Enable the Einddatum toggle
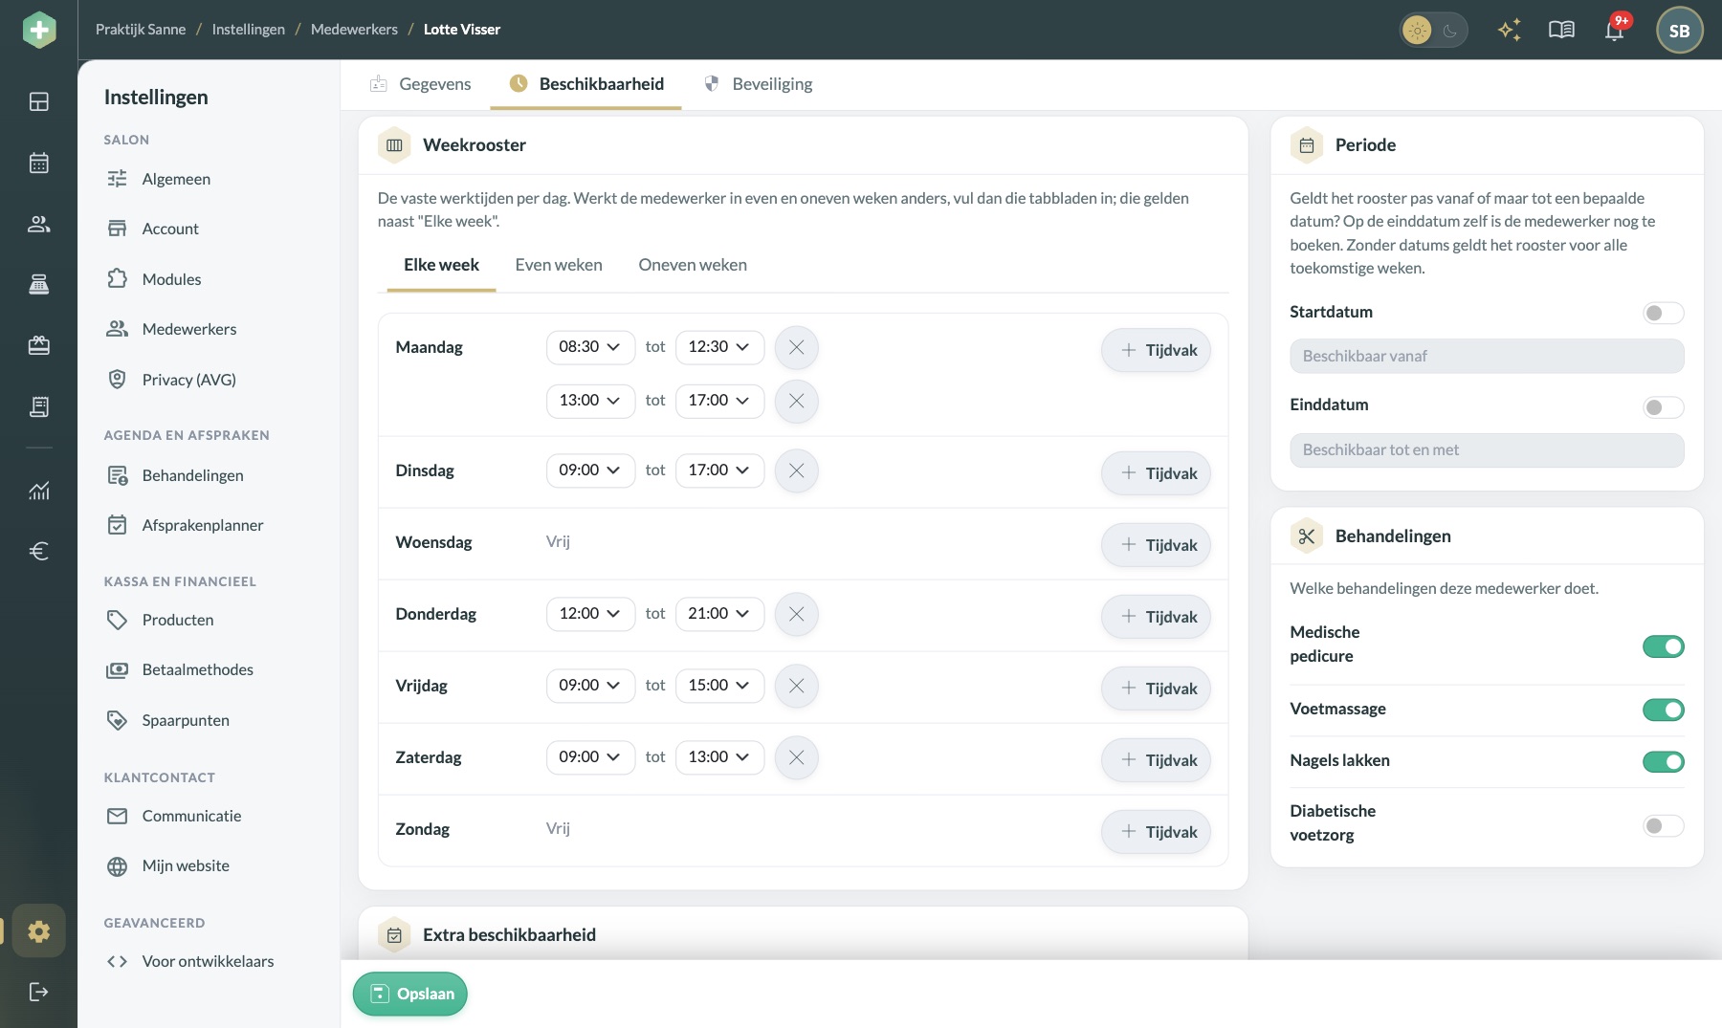 coord(1663,406)
